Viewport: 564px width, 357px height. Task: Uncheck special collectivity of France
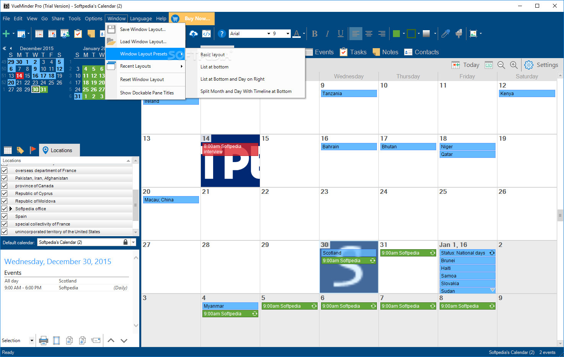(x=4, y=224)
